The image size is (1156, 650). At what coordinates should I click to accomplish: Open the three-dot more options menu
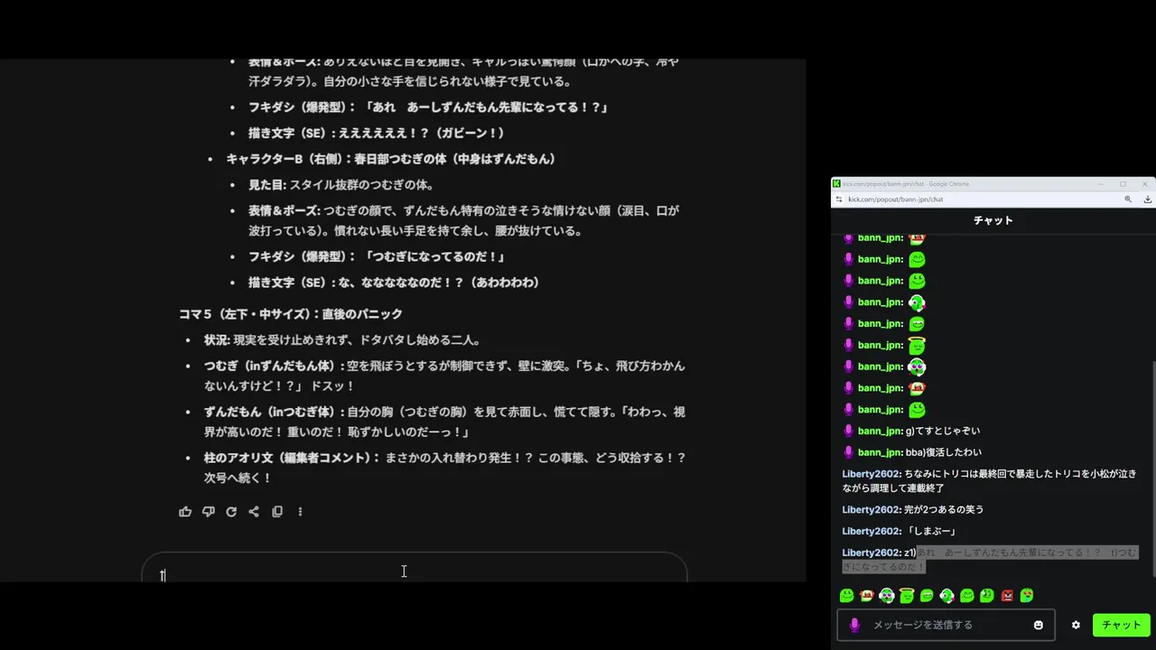click(300, 512)
